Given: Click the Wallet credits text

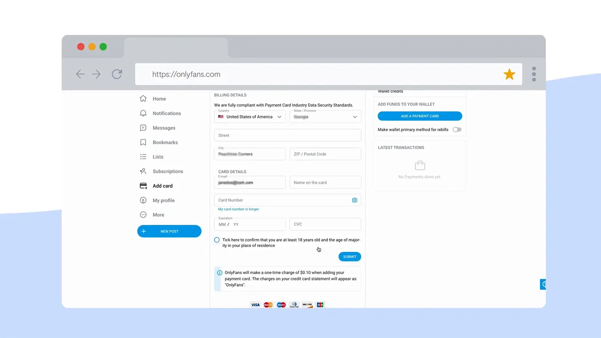Looking at the screenshot, I should (x=391, y=91).
